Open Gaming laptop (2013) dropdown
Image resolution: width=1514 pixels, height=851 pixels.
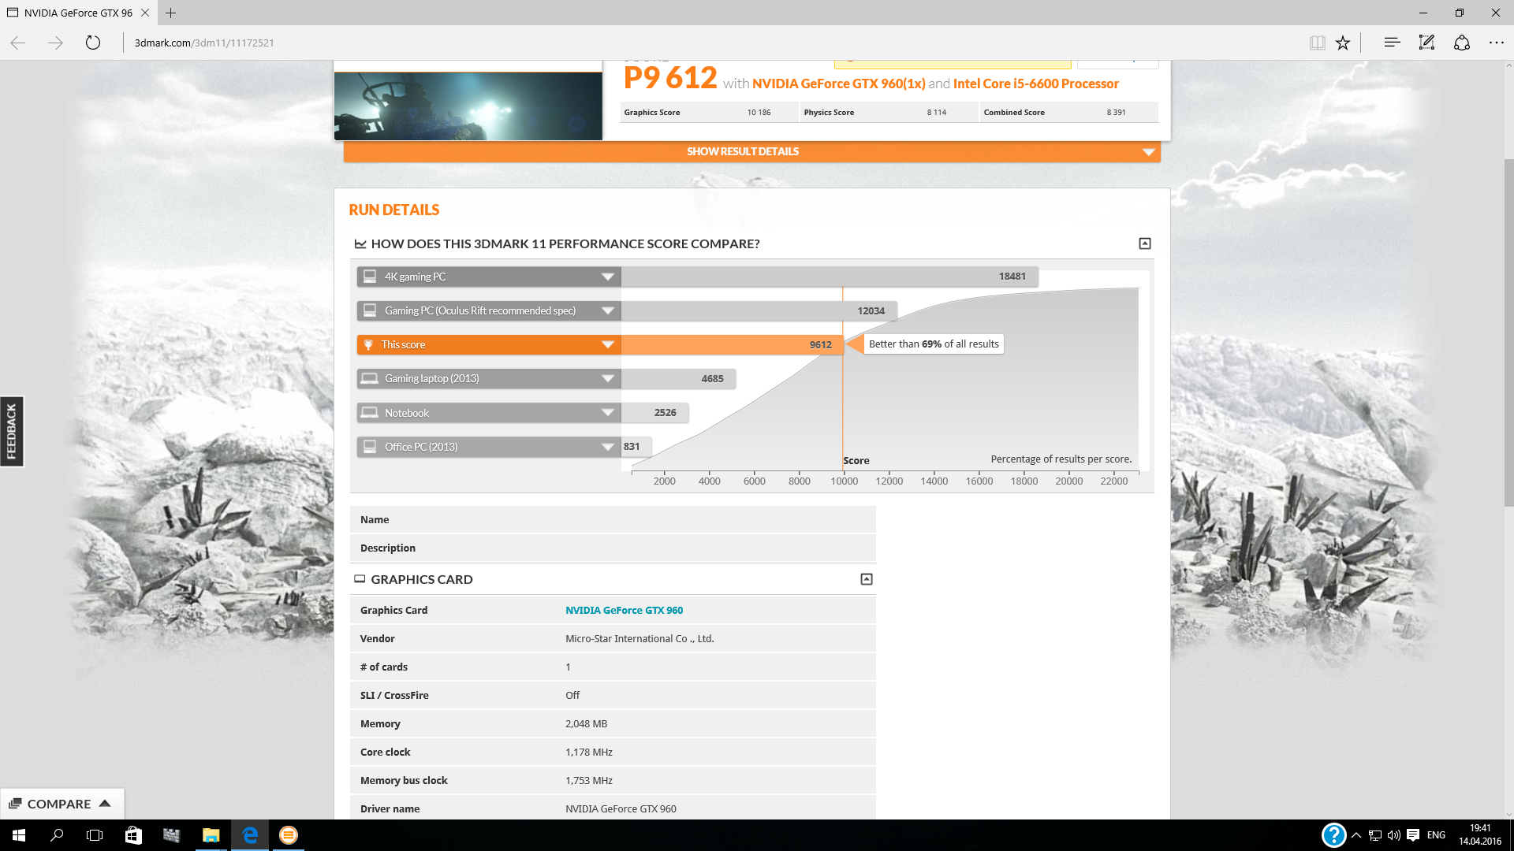[x=607, y=378]
